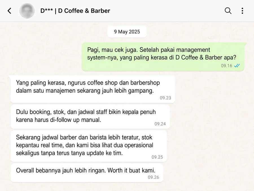
Task: Select the message starting "Dulu booking, stok"
Action: pyautogui.click(x=90, y=117)
